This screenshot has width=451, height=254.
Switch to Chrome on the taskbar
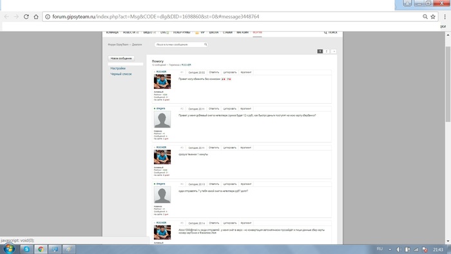41,249
